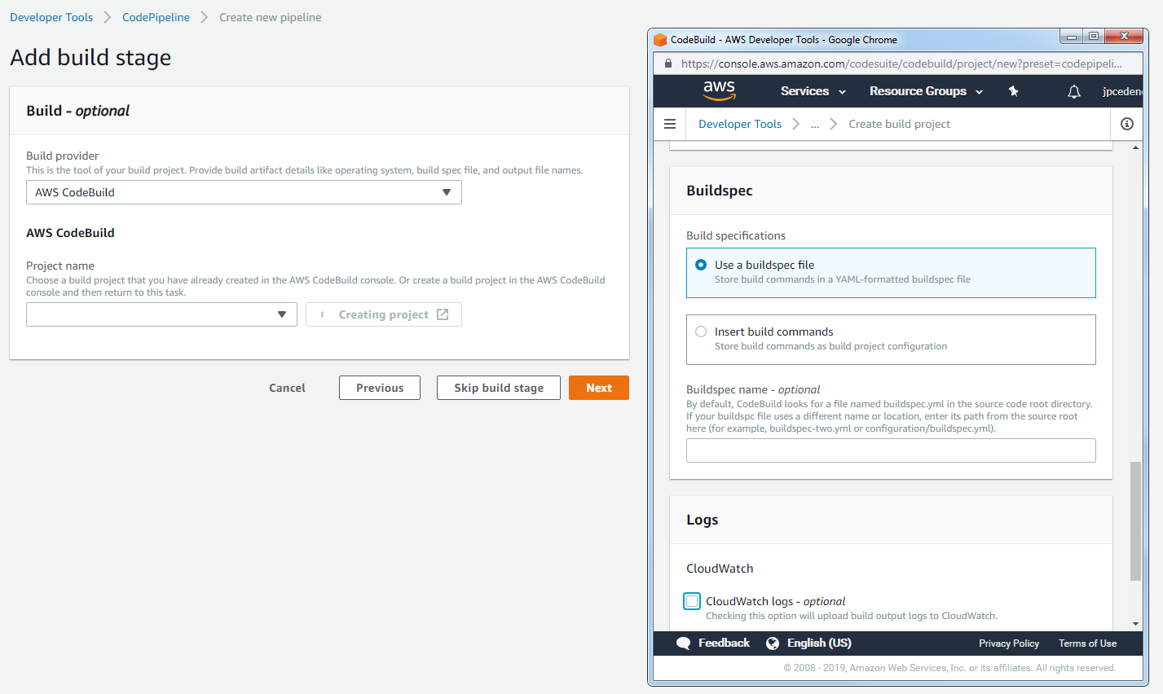Viewport: 1163px width, 694px height.
Task: Click external link icon on Creating project button
Action: 443,314
